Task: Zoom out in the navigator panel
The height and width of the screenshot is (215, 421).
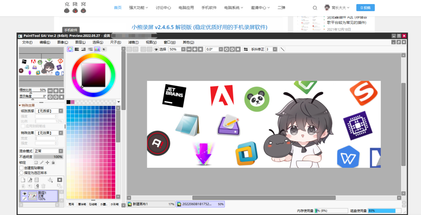Action: 50,91
